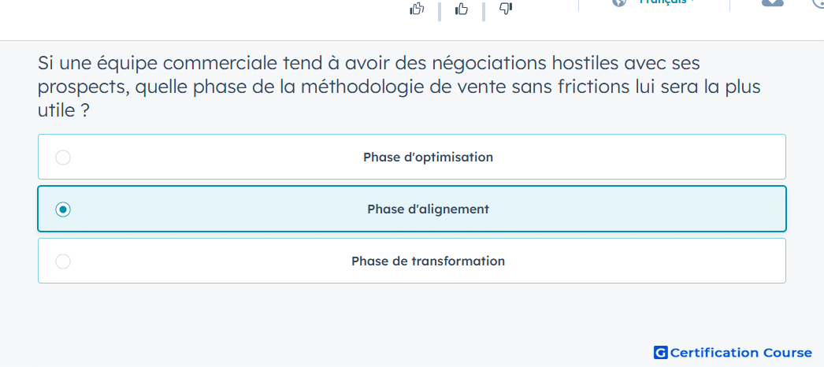Select the Phase d'alignement radio button
This screenshot has height=367, width=824.
click(x=63, y=209)
